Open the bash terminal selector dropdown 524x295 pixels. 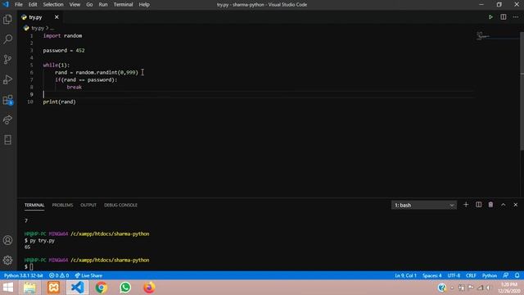pyautogui.click(x=424, y=205)
